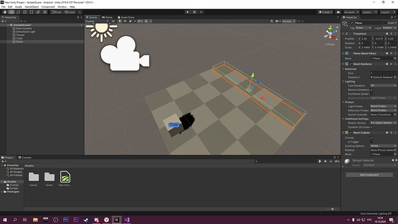The height and width of the screenshot is (224, 398).
Task: Toggle scene lighting lightbulb icon
Action: pyautogui.click(x=120, y=21)
